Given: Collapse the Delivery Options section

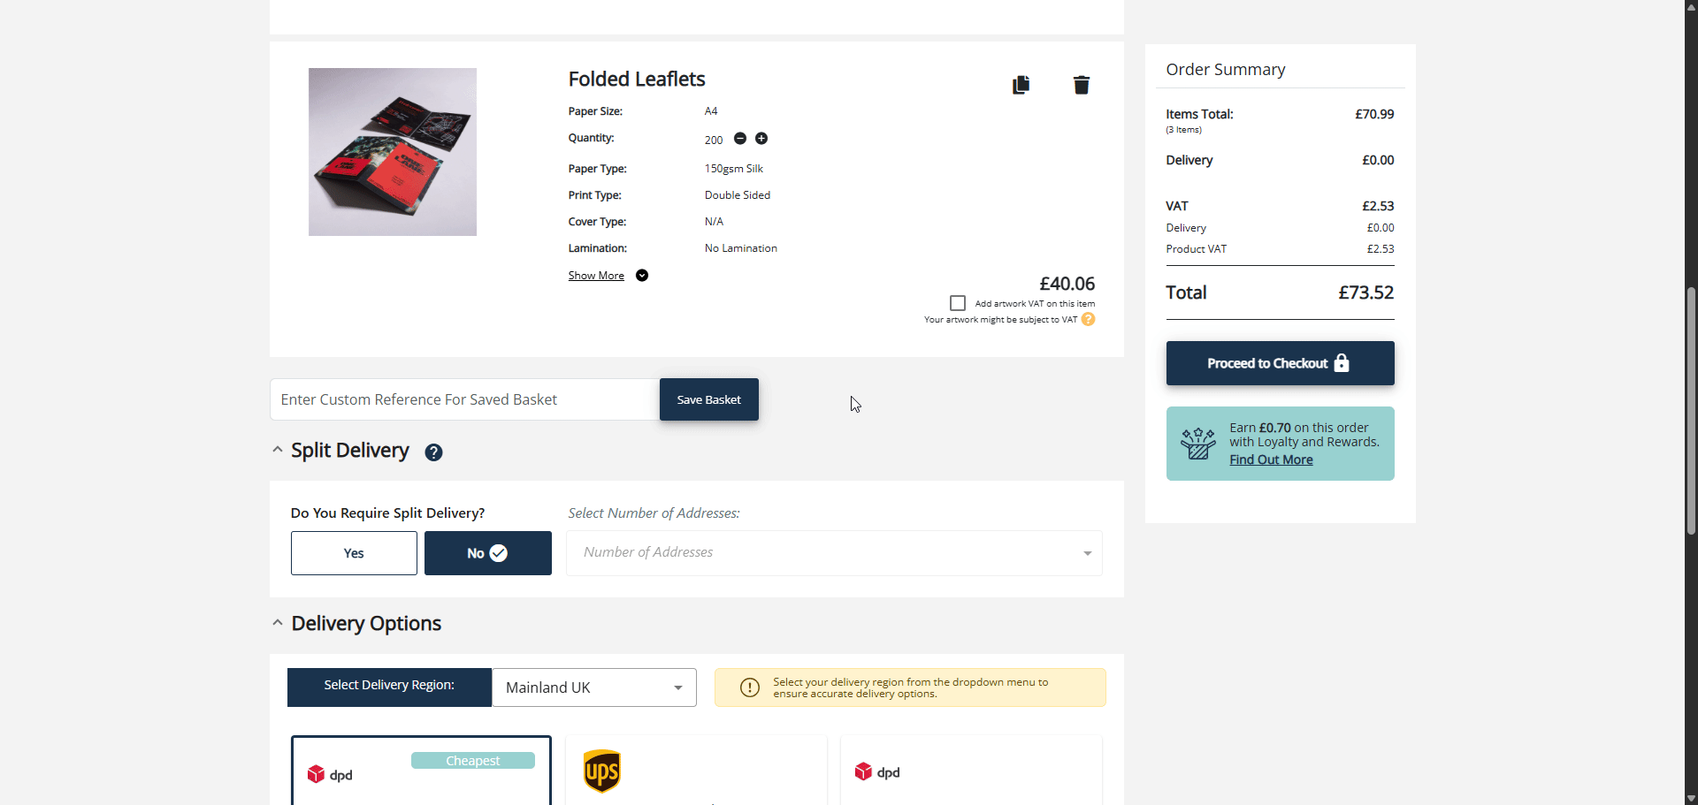Looking at the screenshot, I should pyautogui.click(x=278, y=623).
